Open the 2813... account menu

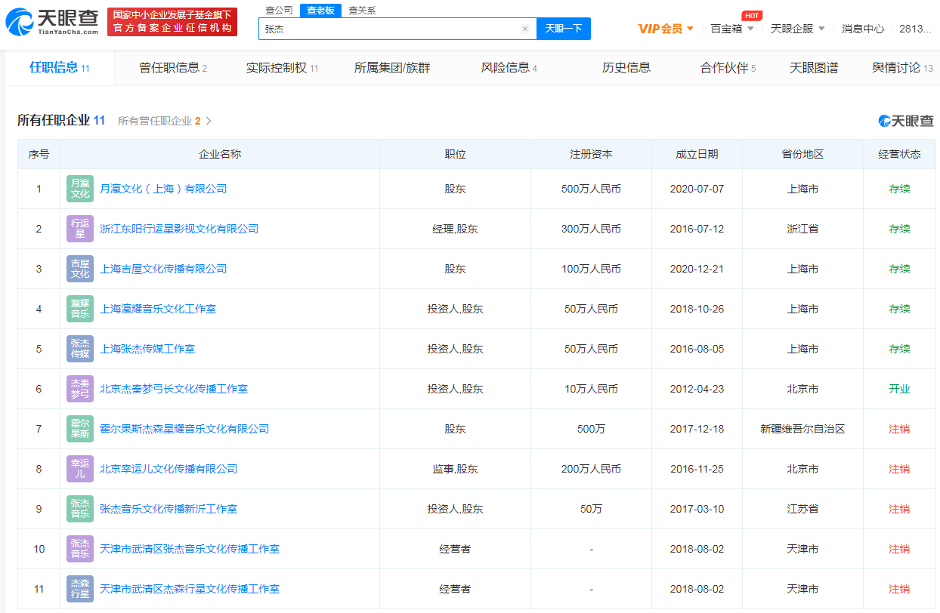[x=915, y=29]
